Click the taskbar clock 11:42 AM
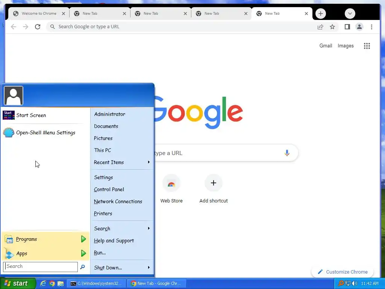The width and height of the screenshot is (385, 289). (x=370, y=283)
